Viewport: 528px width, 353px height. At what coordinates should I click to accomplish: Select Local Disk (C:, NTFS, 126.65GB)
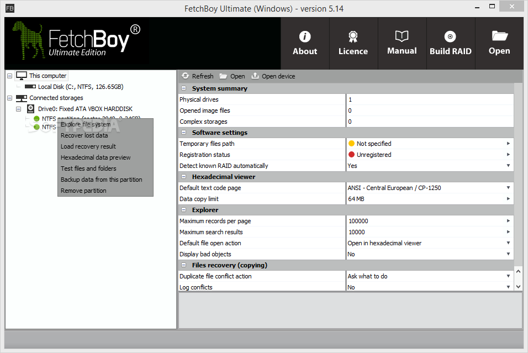tap(81, 87)
